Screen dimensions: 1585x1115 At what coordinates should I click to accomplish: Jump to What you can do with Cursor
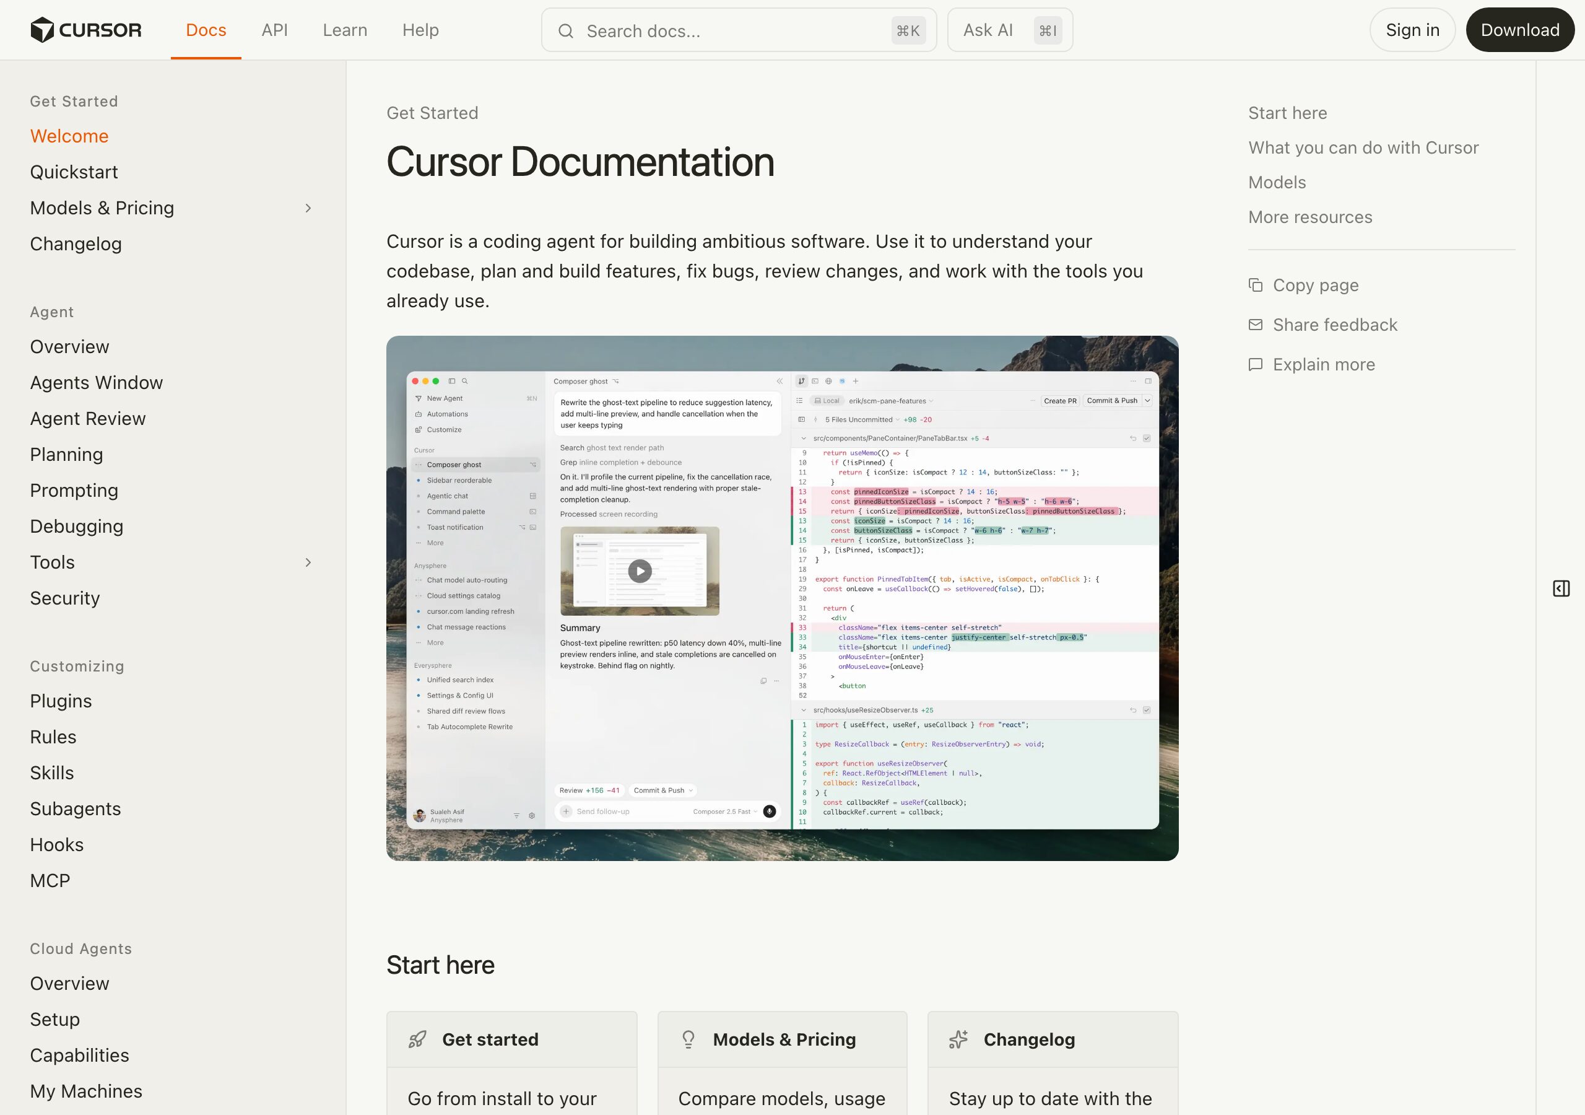click(x=1363, y=149)
